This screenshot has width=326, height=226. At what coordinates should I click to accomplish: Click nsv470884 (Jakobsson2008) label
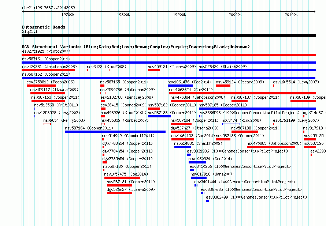click(x=198, y=97)
